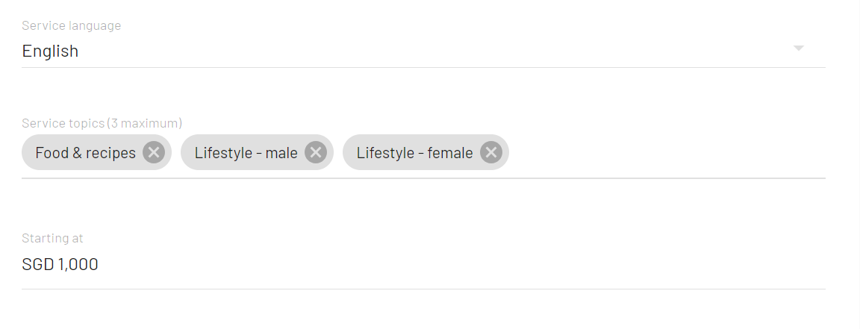
Task: Click the SGD currency prefix
Action: tap(37, 264)
